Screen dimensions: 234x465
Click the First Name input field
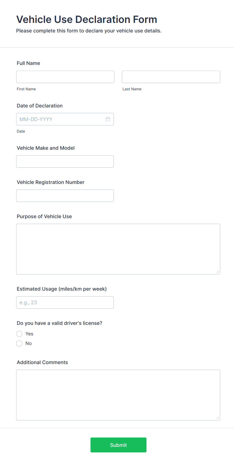coord(65,77)
